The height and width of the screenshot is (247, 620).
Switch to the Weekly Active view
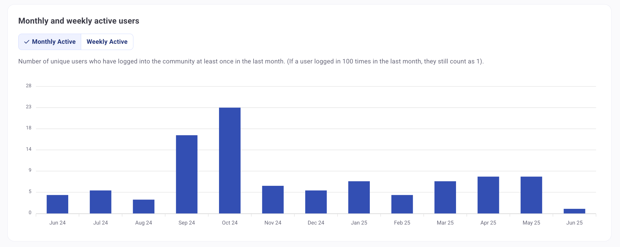coord(107,42)
